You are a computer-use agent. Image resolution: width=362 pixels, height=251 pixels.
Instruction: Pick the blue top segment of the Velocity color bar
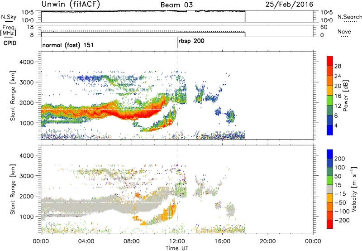(330, 154)
